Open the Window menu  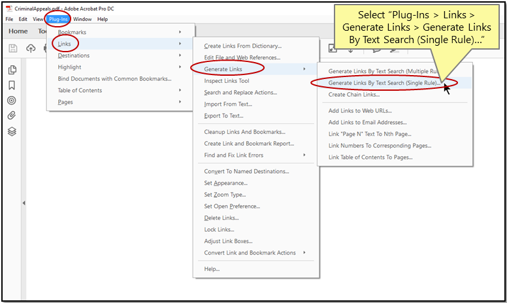tap(82, 20)
